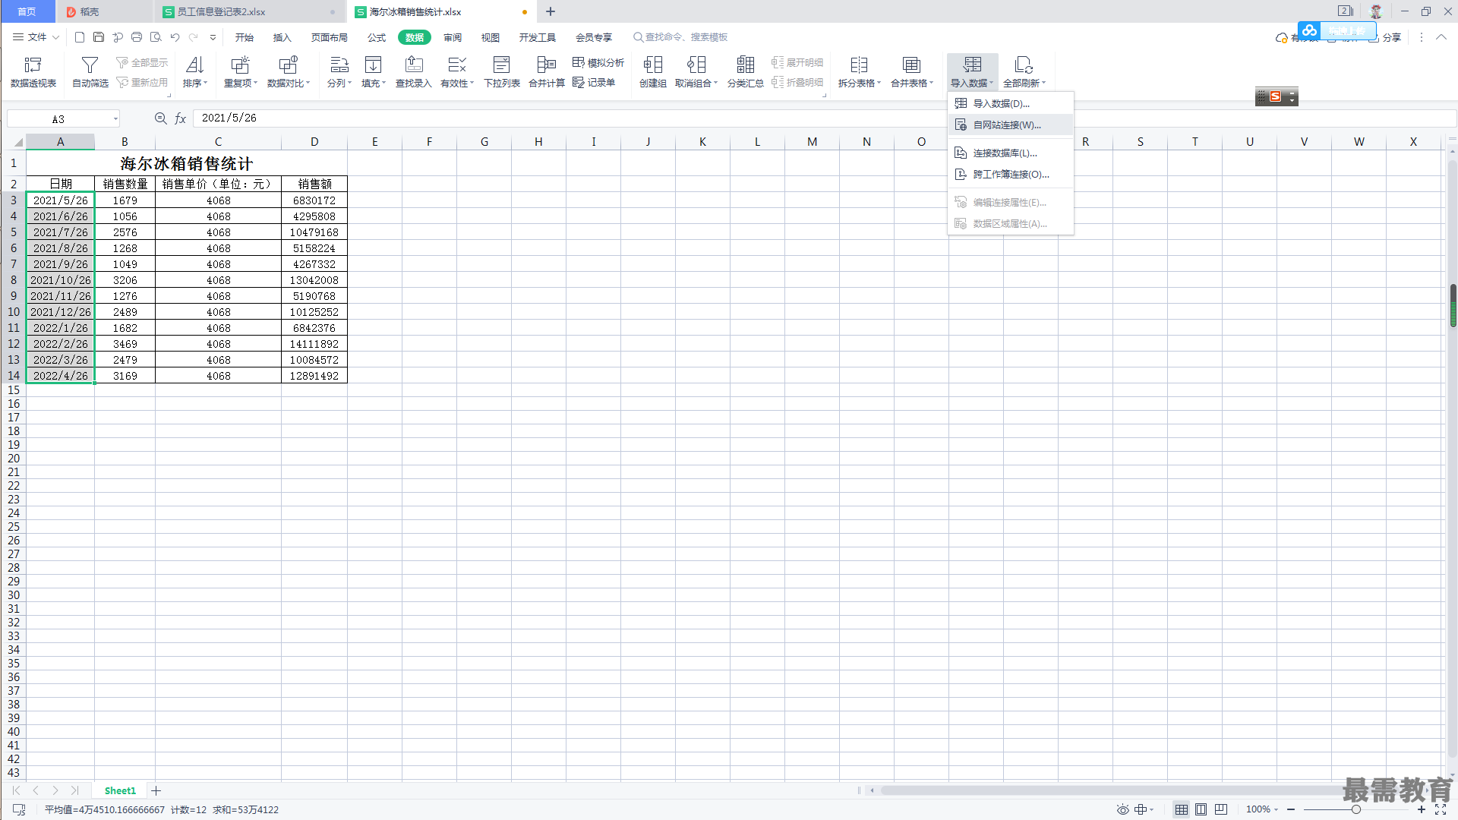Click the 重新应用 reapply filter button
Image resolution: width=1458 pixels, height=820 pixels.
click(142, 83)
